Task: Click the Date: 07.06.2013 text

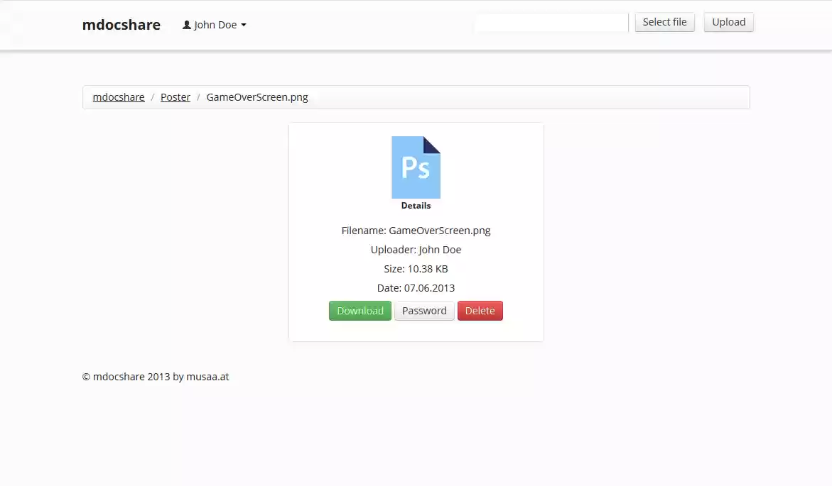Action: pyautogui.click(x=416, y=287)
